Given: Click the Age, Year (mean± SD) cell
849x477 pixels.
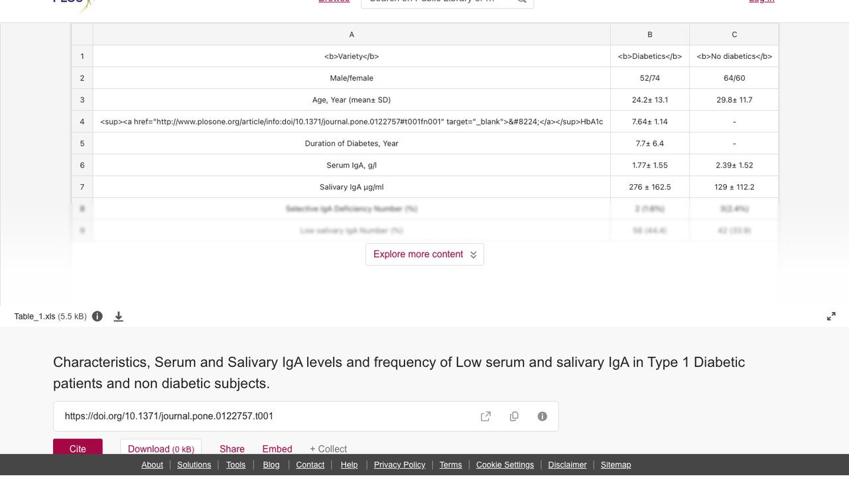Looking at the screenshot, I should point(352,100).
